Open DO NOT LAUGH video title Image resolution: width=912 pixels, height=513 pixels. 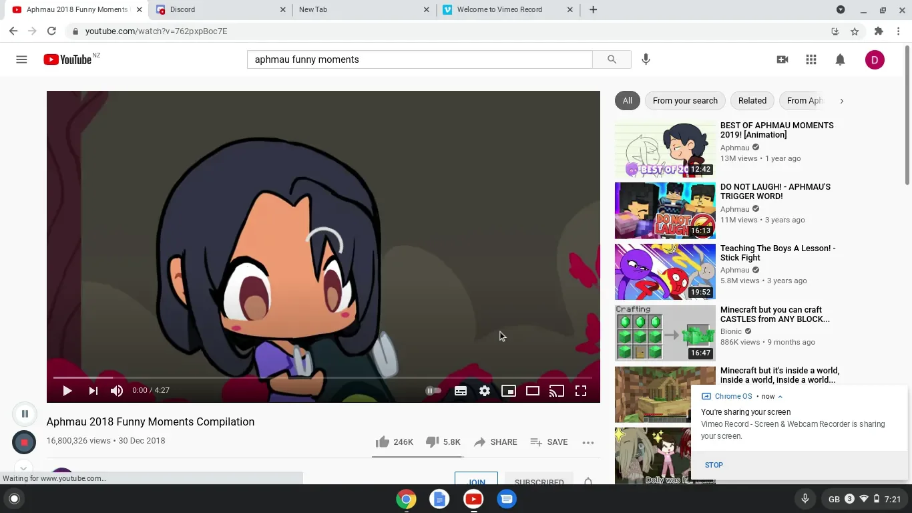775,192
